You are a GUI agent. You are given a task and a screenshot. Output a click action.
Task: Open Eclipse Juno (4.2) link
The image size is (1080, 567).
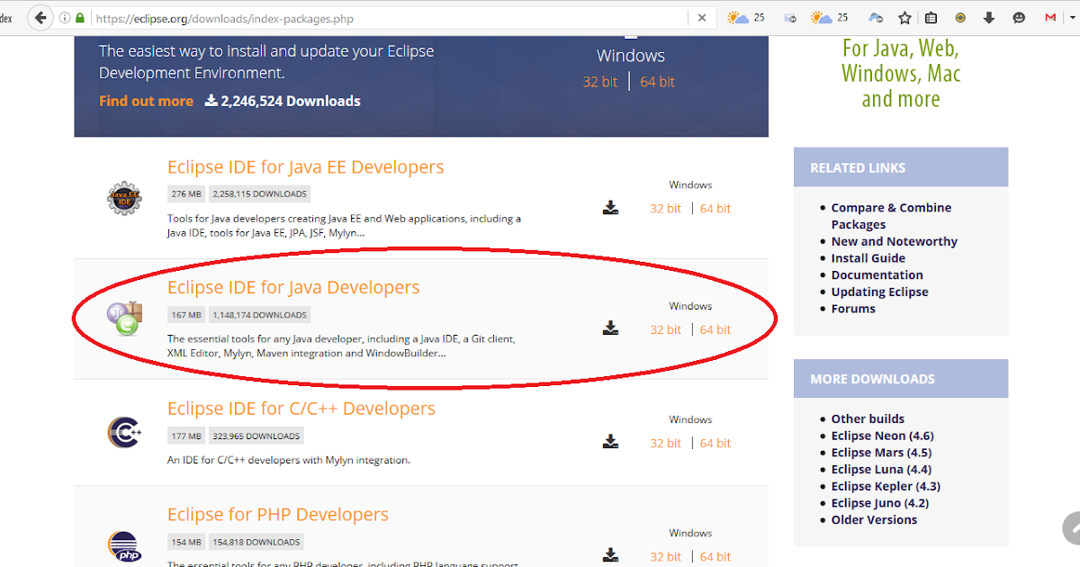pyautogui.click(x=880, y=503)
